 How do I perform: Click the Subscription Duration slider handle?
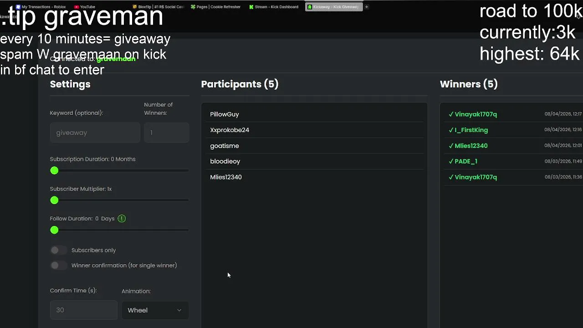pos(54,170)
